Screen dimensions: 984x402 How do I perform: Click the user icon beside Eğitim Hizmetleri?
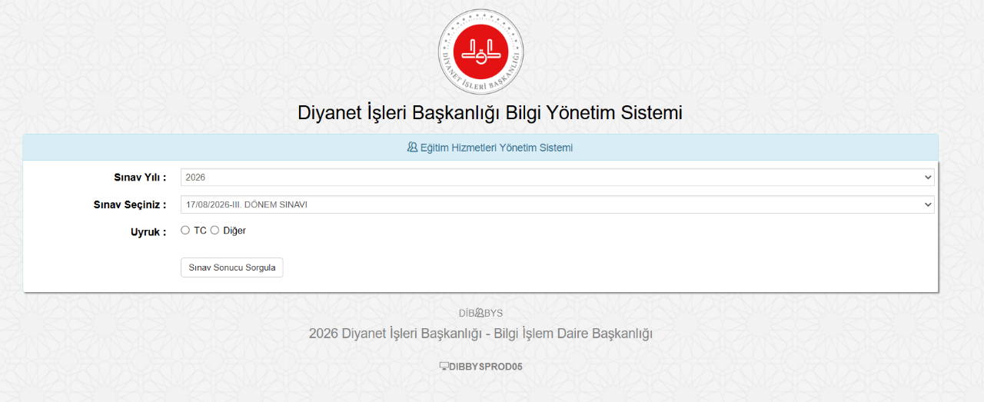coord(412,147)
